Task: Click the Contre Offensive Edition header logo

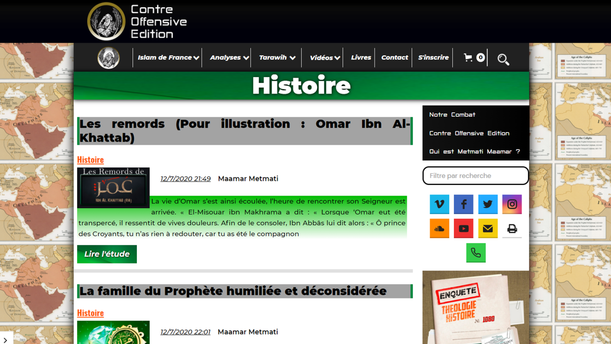Action: pyautogui.click(x=106, y=22)
